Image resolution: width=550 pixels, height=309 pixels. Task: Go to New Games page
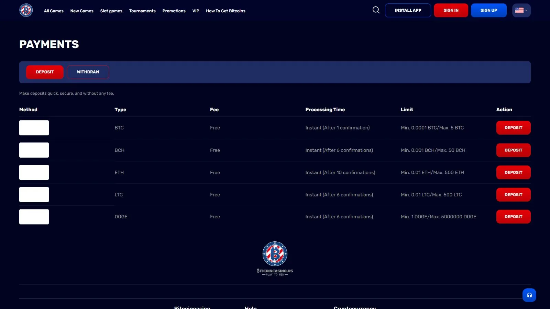pos(82,11)
